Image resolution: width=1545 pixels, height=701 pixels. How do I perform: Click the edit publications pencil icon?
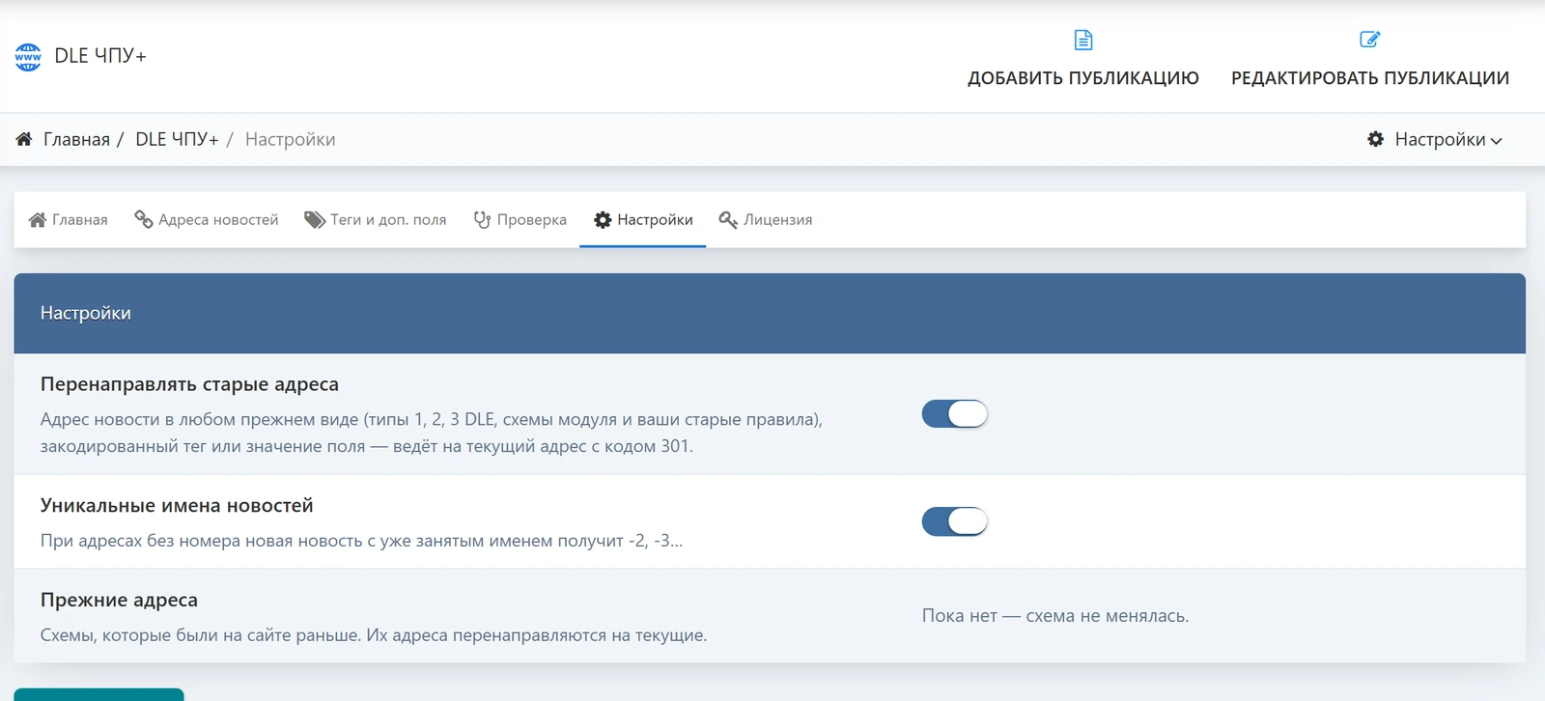tap(1369, 40)
